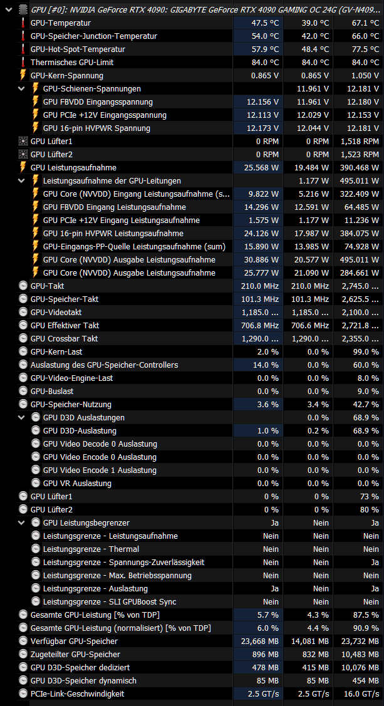Screen dimensions: 384x706
Task: Click thermometer icon for GPU-Hot-Spot-Temperatur
Action: tap(23, 49)
